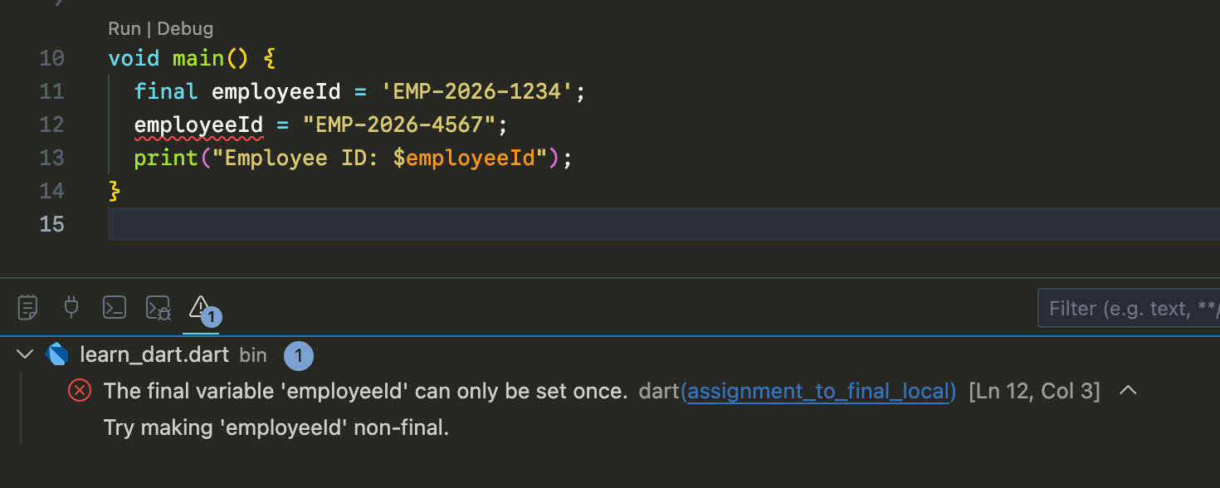
Task: Click the problem count badge next to bin
Action: coord(299,356)
